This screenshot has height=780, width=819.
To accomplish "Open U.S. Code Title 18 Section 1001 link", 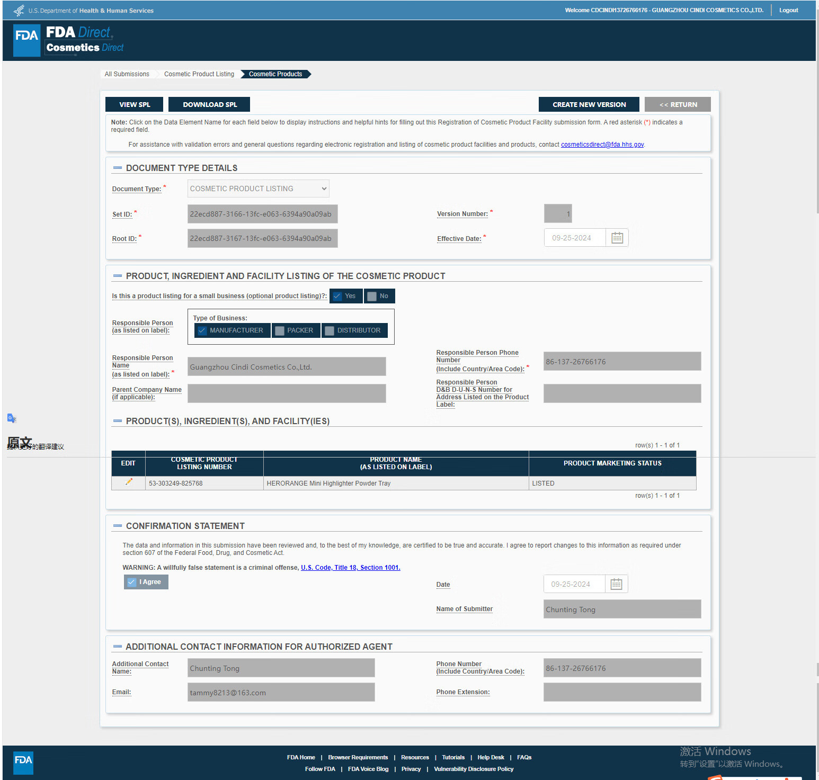I will point(350,568).
